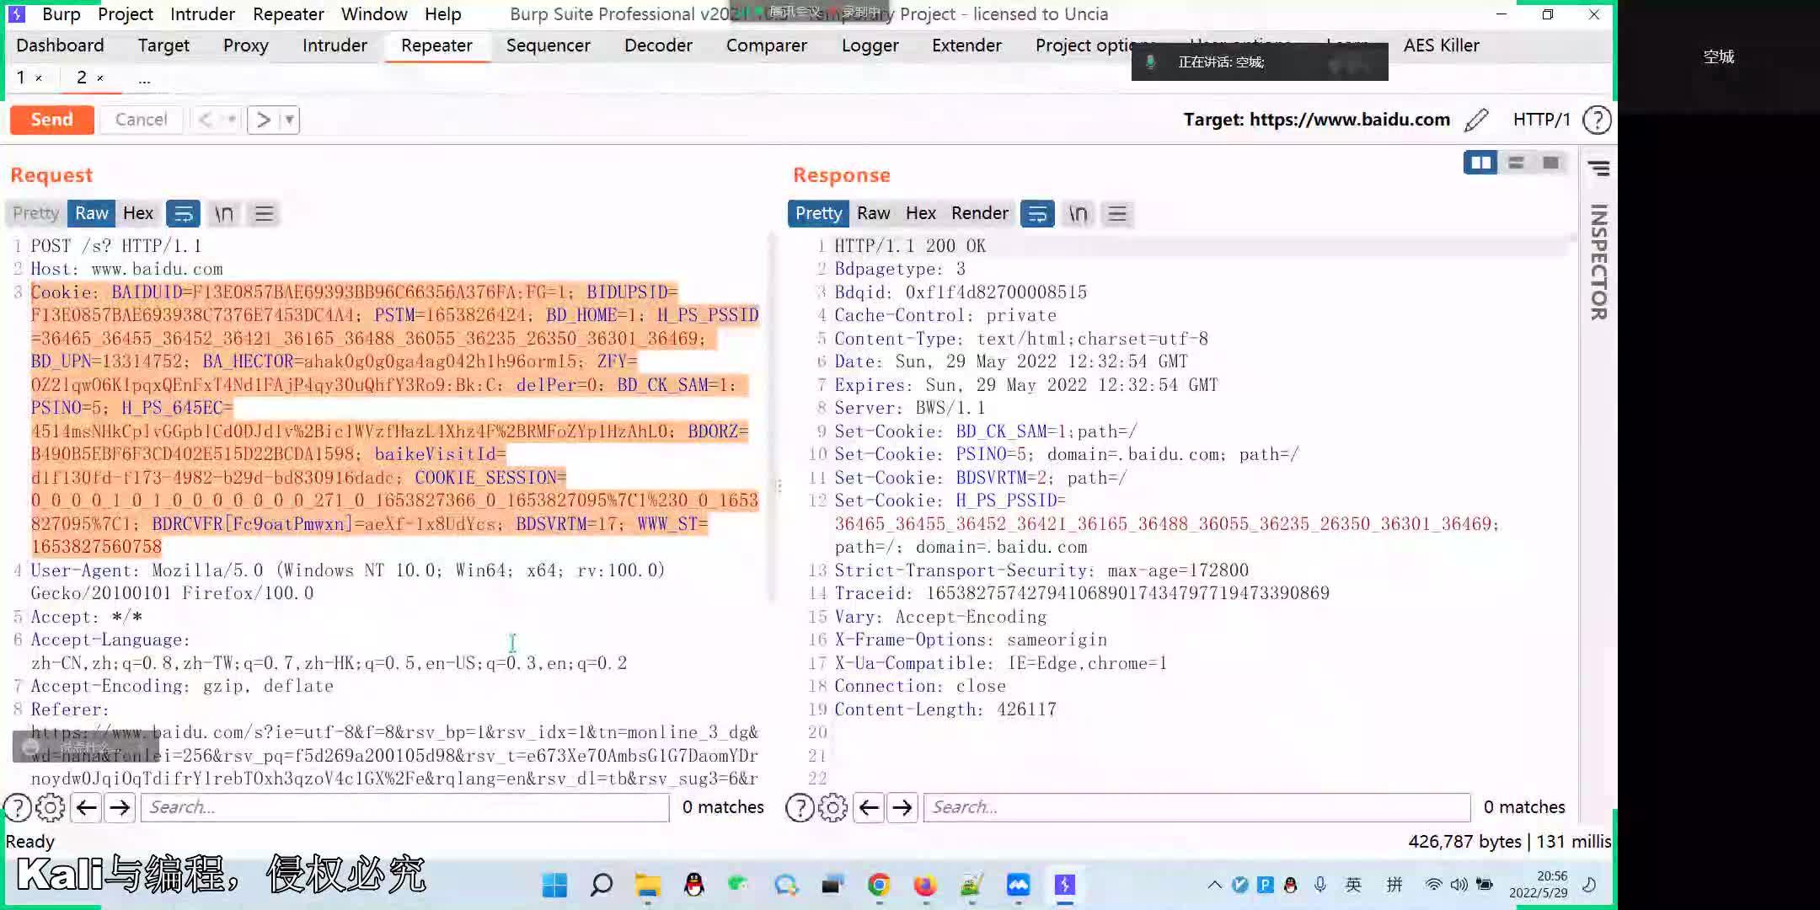Close Repeater request tab 2
Screen dimensions: 1820x910
100,78
